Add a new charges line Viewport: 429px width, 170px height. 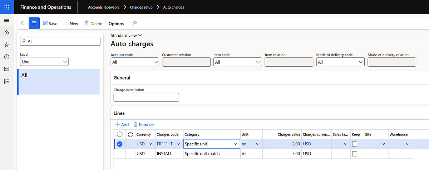[x=122, y=124]
